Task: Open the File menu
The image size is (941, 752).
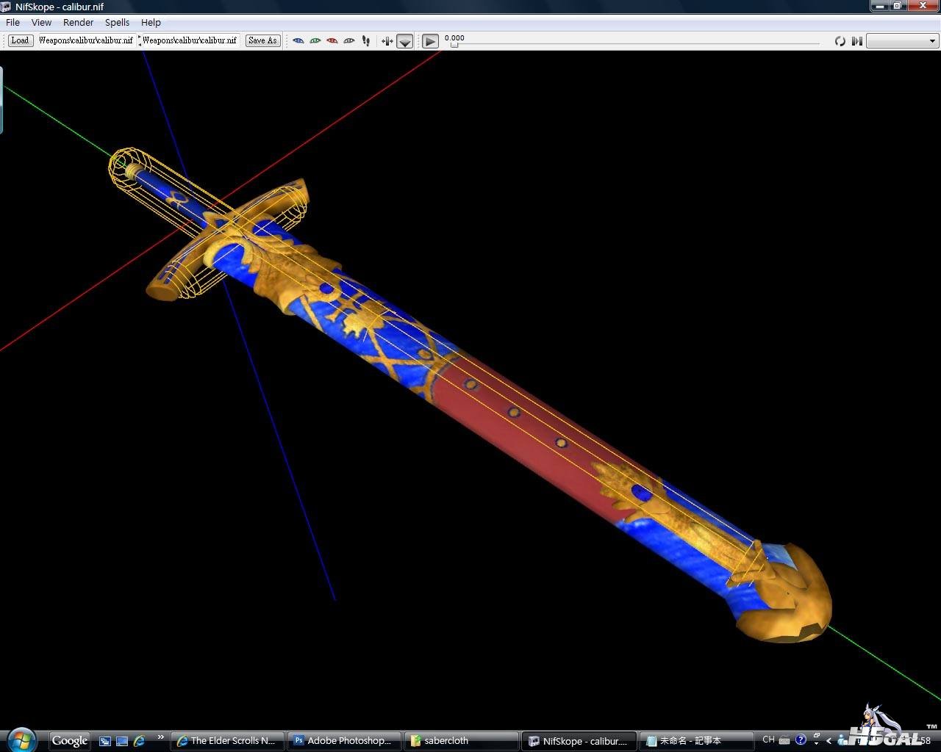Action: (x=12, y=22)
